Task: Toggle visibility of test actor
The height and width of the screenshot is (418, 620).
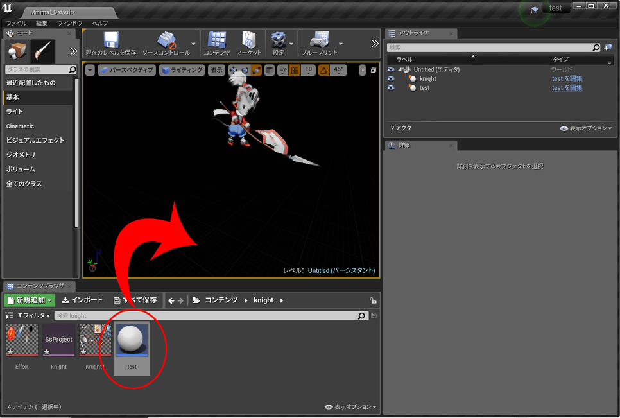Action: (x=391, y=87)
